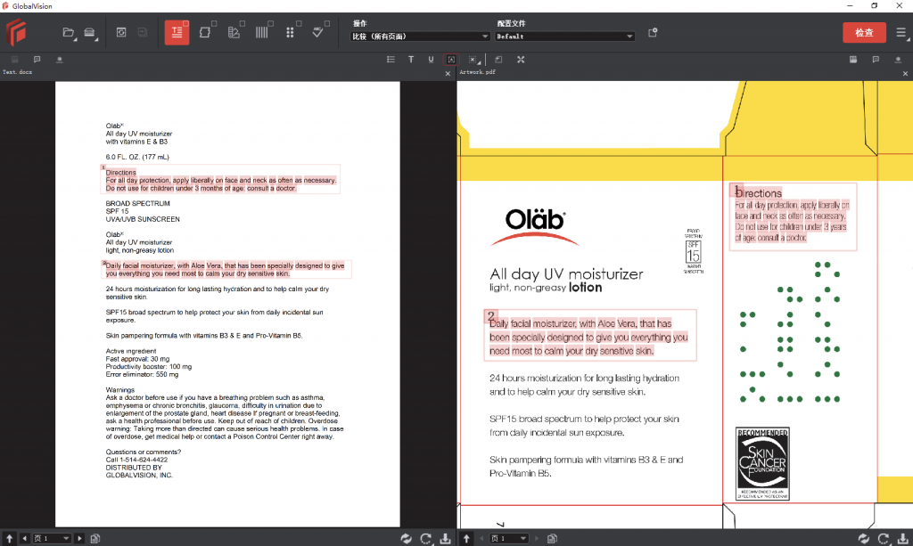
Task: Close the Artwork.pdf panel
Action: (x=906, y=74)
